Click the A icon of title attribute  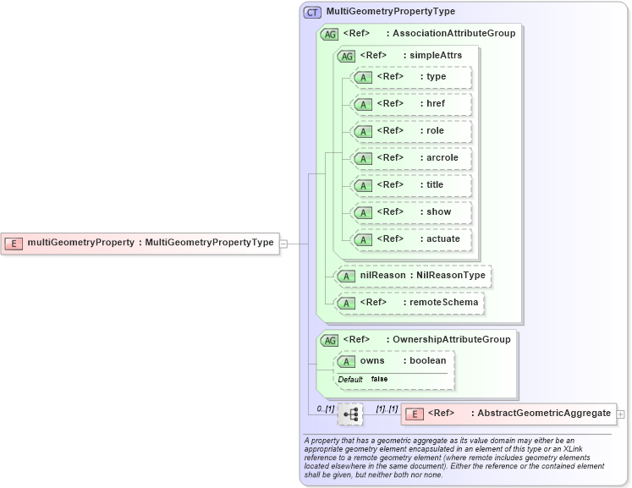click(363, 186)
